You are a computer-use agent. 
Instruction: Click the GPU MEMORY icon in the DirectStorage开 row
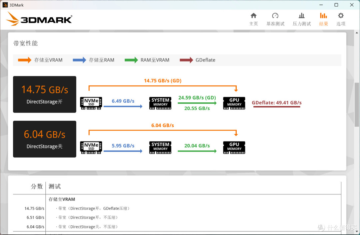point(234,103)
